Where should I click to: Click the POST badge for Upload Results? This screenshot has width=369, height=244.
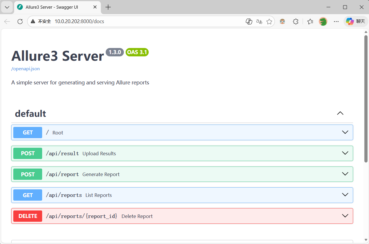(x=28, y=153)
